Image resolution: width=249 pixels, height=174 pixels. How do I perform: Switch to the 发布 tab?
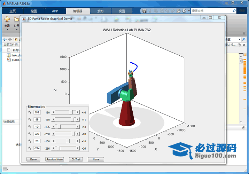[100, 11]
